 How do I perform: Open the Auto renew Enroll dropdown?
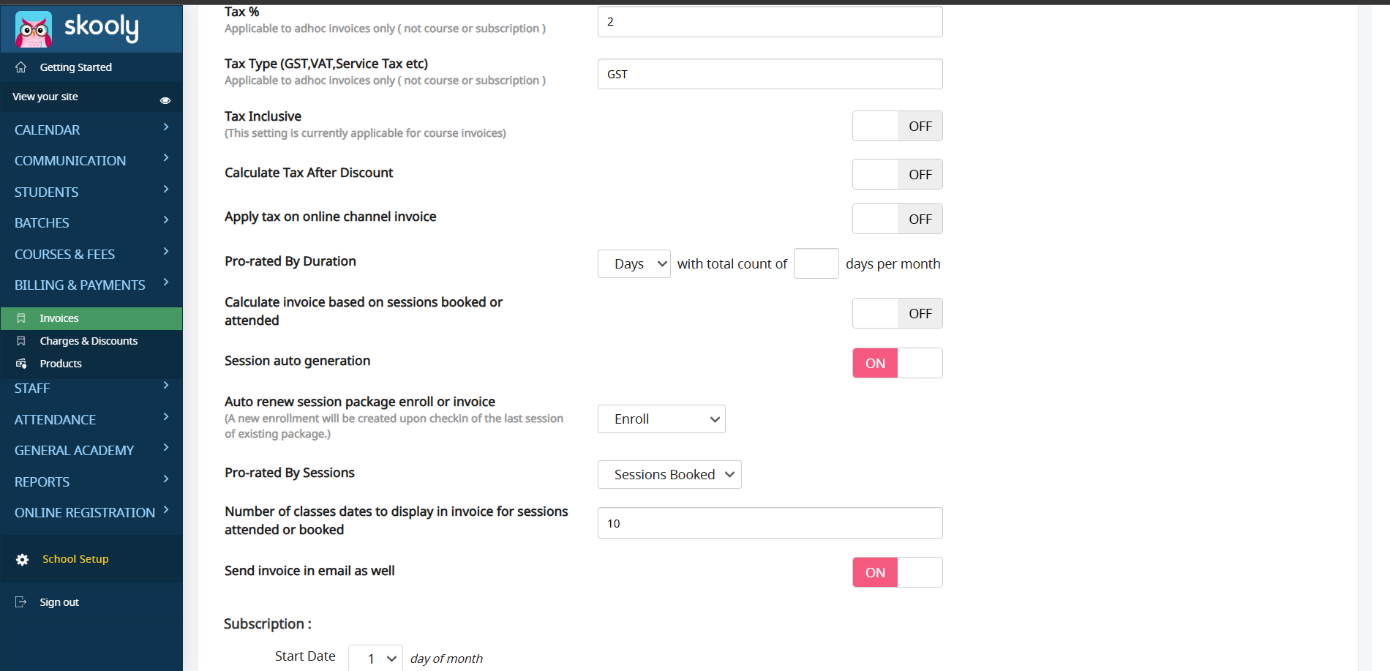click(661, 419)
